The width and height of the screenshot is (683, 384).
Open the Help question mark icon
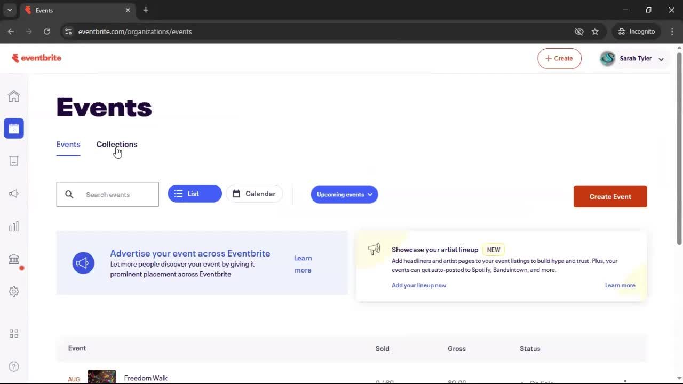14,366
